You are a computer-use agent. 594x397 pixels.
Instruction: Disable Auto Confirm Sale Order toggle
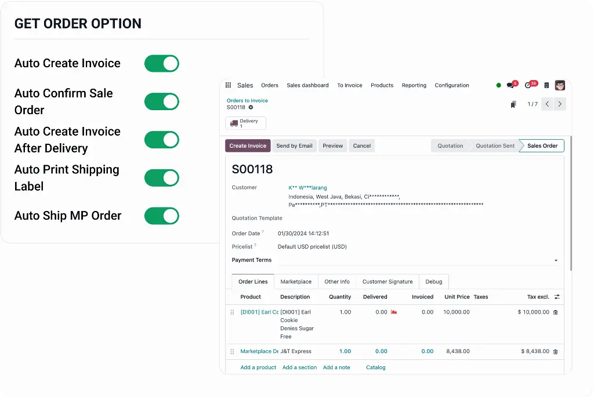(162, 102)
